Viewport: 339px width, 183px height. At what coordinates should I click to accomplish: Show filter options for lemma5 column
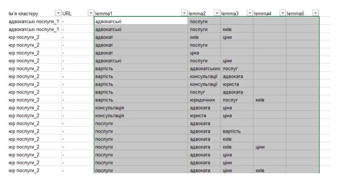click(x=316, y=13)
